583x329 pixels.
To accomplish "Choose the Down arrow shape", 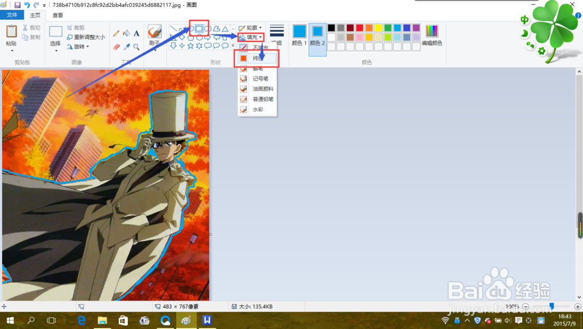I will coord(173,45).
